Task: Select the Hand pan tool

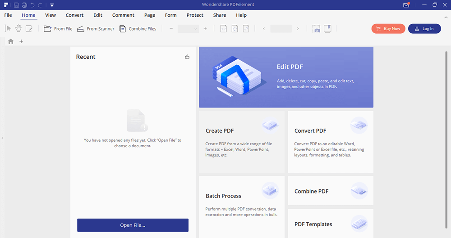Action: (18, 28)
